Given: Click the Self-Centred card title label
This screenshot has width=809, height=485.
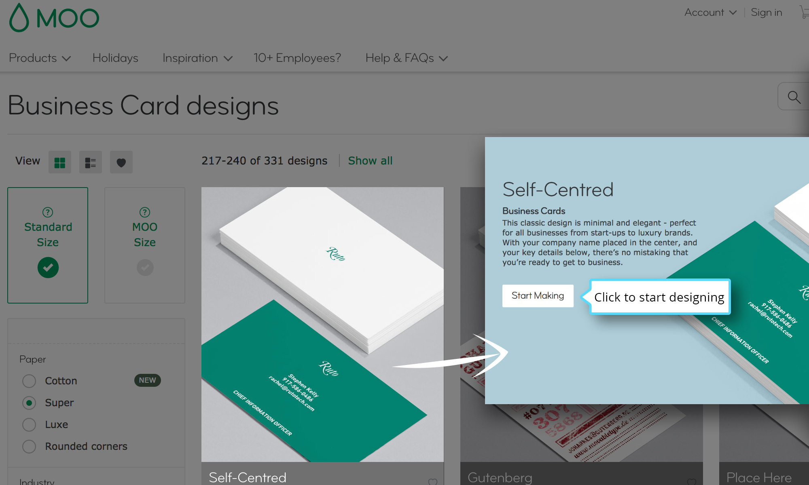Looking at the screenshot, I should (248, 478).
